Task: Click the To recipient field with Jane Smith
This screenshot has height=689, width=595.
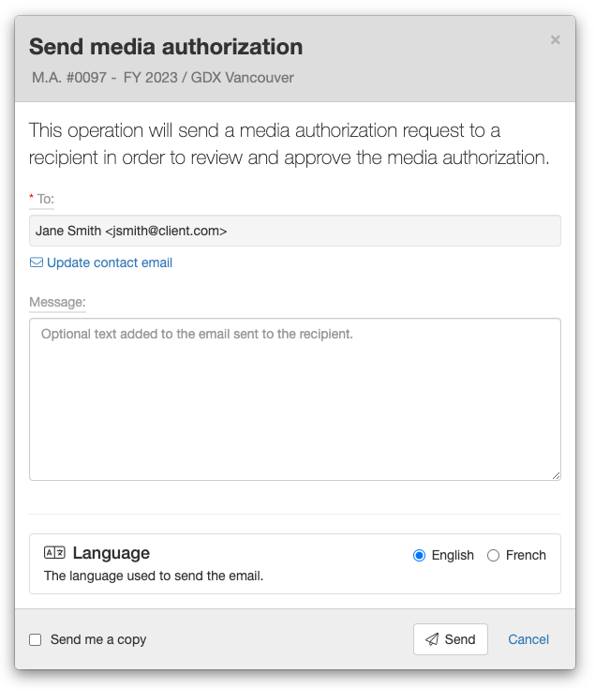Action: pos(295,231)
